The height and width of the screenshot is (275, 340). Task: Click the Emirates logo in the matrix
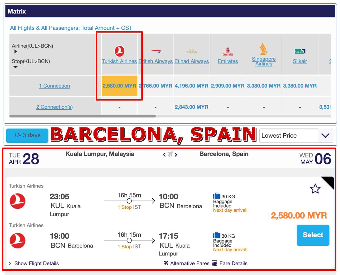point(228,51)
